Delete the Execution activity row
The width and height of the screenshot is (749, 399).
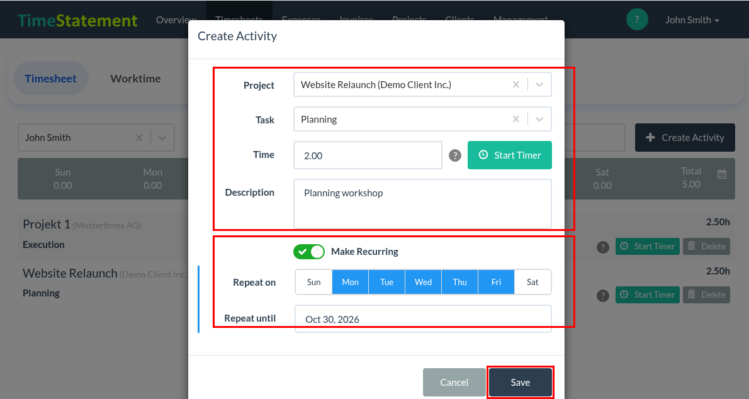point(706,246)
